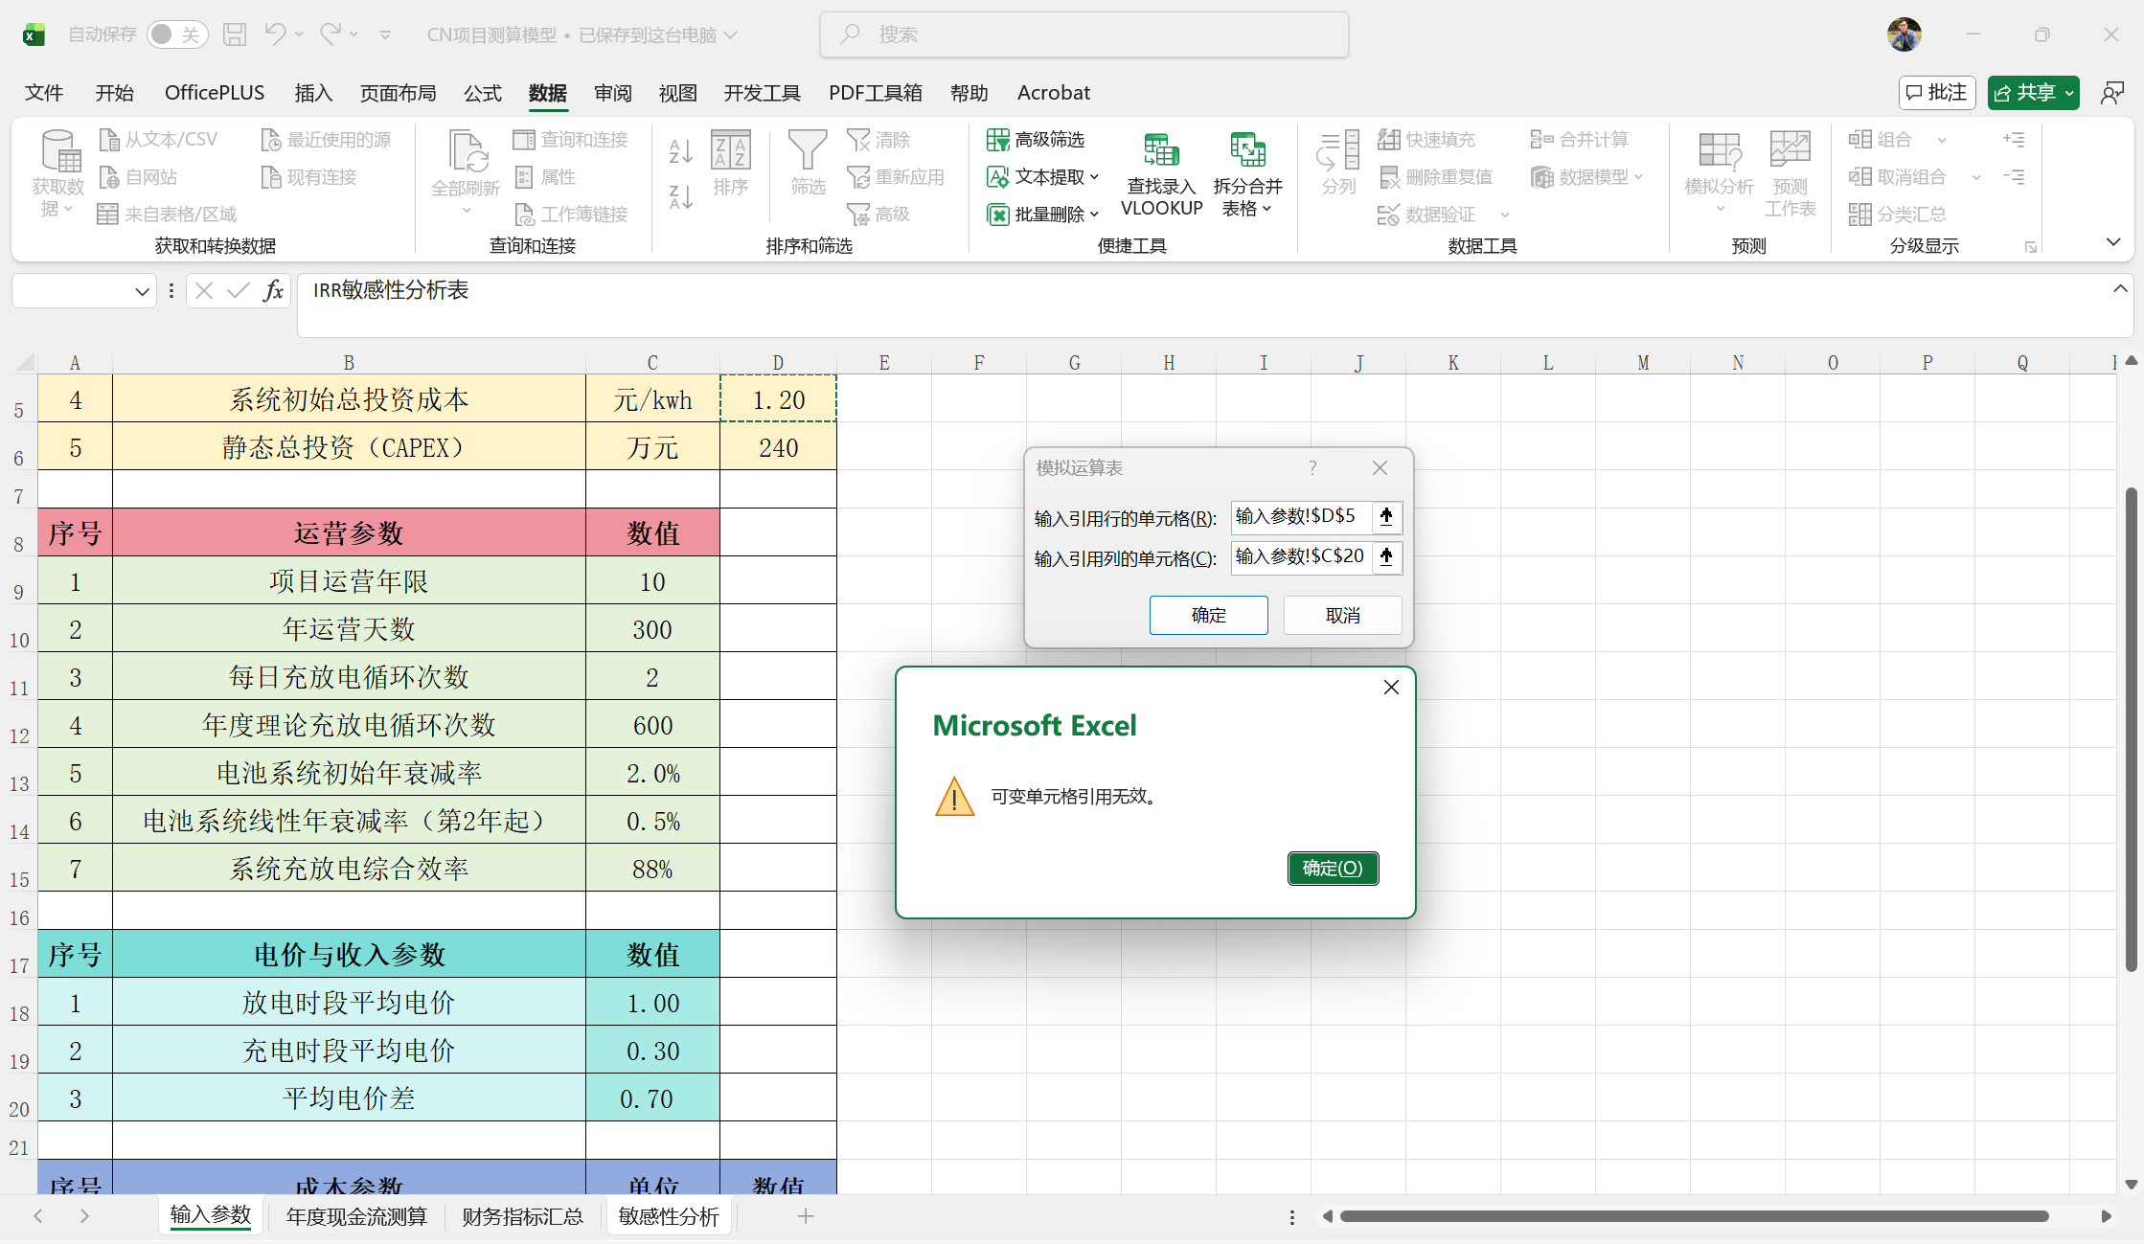
Task: Close the Microsoft Excel warning with X
Action: 1391,688
